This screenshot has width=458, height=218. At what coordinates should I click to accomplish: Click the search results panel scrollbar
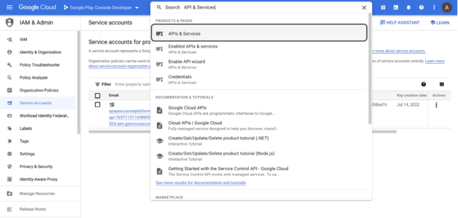pos(370,68)
